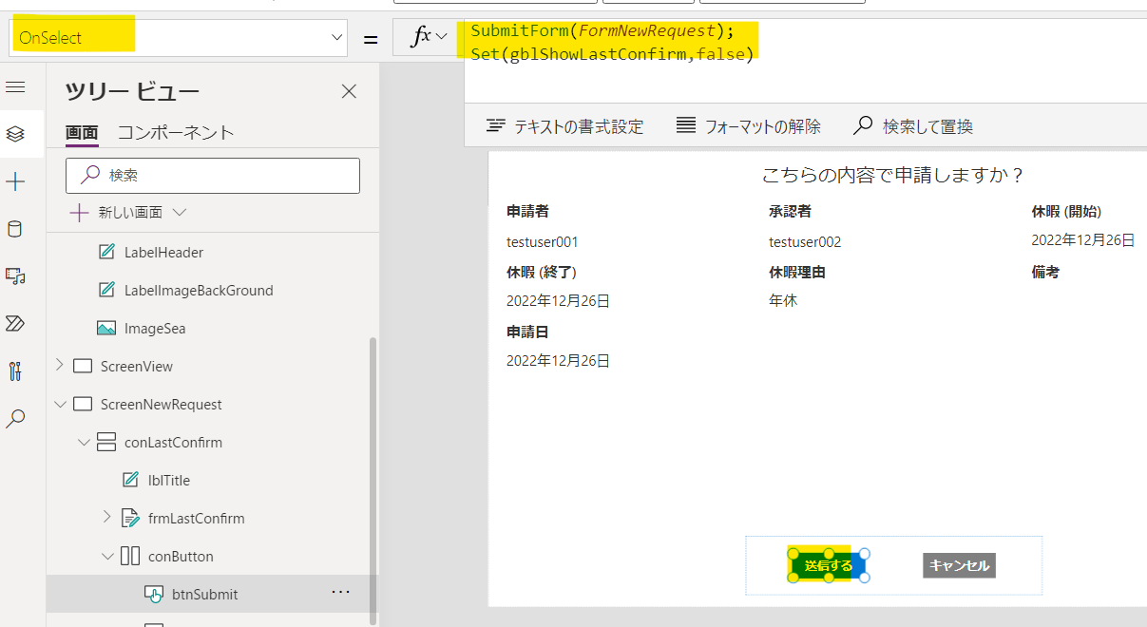
Task: Open the hamburger menu in left rail
Action: [15, 87]
